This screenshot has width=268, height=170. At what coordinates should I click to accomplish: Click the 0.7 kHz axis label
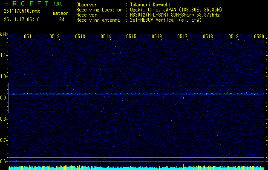tap(3, 140)
